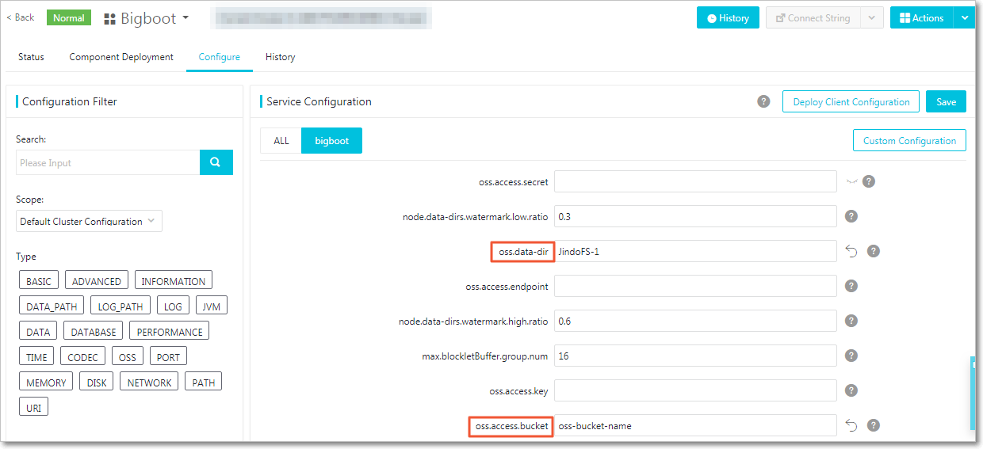Viewport: 983px width, 449px height.
Task: Toggle the DATA type filter
Action: coord(38,332)
